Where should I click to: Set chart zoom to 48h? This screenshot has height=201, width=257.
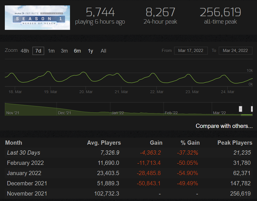(x=25, y=51)
